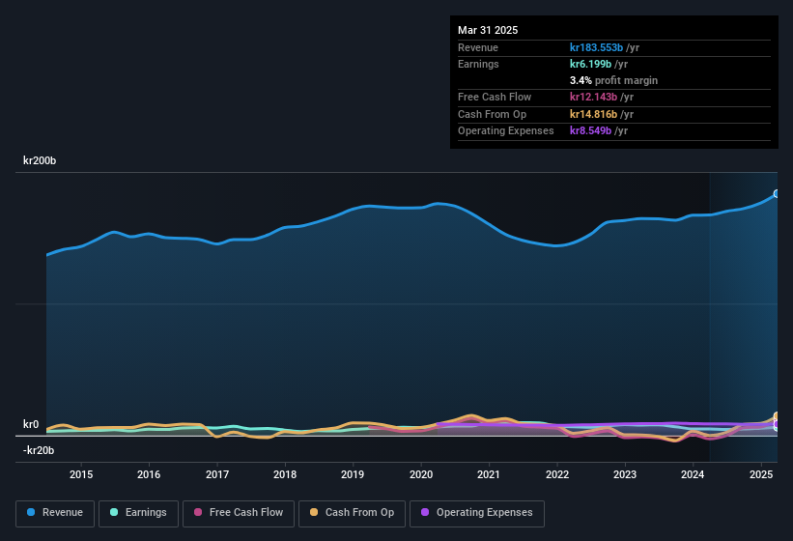Toggle the Cash From Op legend button

(x=352, y=514)
